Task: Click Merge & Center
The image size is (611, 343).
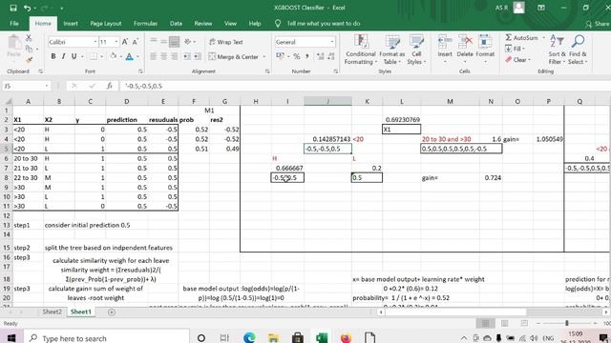Action: (234, 57)
